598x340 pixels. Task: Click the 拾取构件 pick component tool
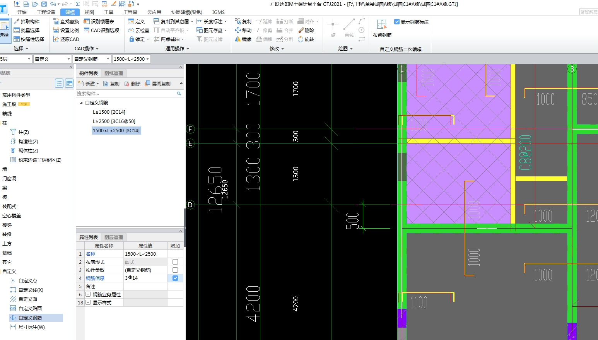click(27, 22)
